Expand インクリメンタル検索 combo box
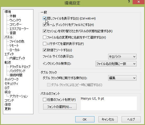Viewport: 145px width, 125px height. [x=116, y=64]
